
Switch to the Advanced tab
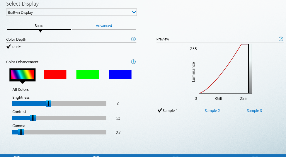104,26
